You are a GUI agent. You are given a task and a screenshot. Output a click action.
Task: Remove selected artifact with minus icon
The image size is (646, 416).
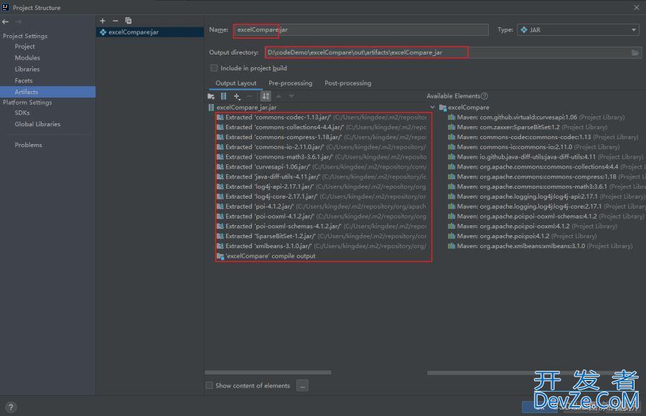116,21
